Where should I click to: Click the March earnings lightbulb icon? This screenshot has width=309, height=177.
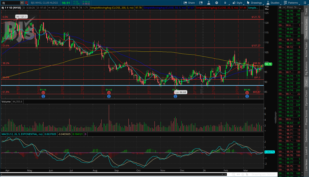point(247,96)
